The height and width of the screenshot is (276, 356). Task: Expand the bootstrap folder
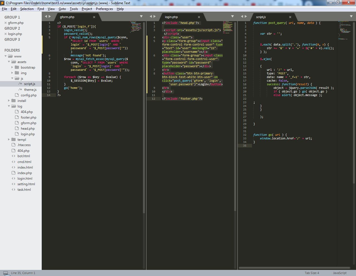[12, 67]
